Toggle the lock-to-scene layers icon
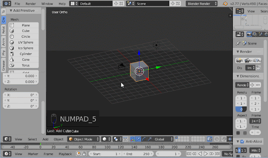Screen dimensions: 268x158 [209, 139]
